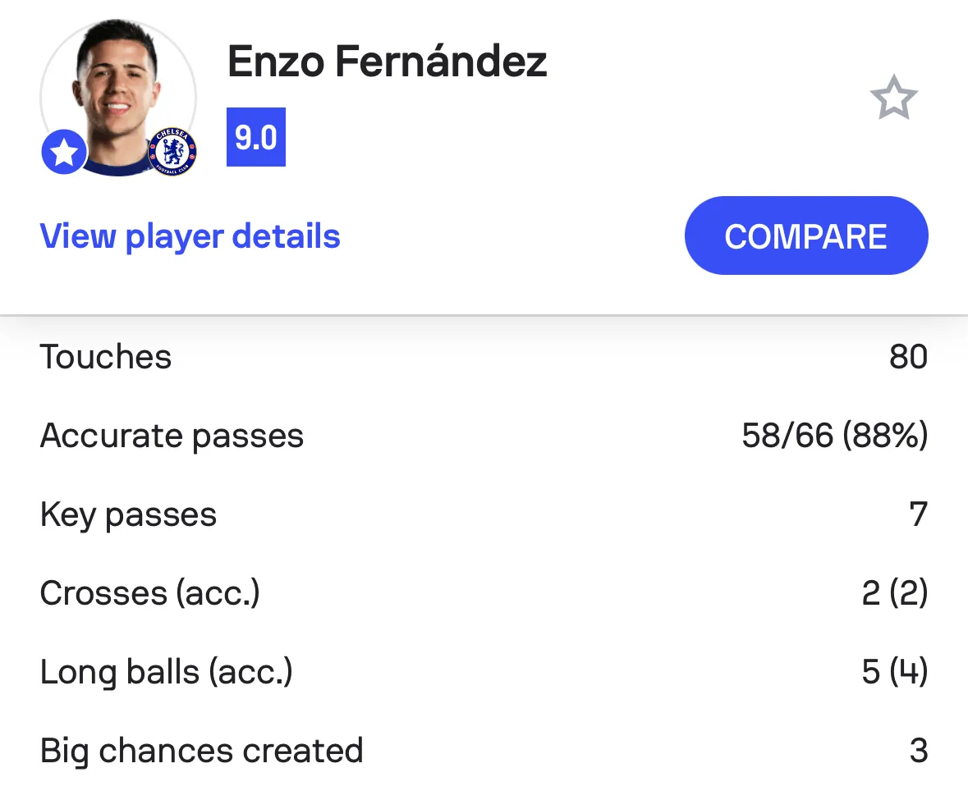
Task: Click the Big chances created value 3
Action: [919, 751]
